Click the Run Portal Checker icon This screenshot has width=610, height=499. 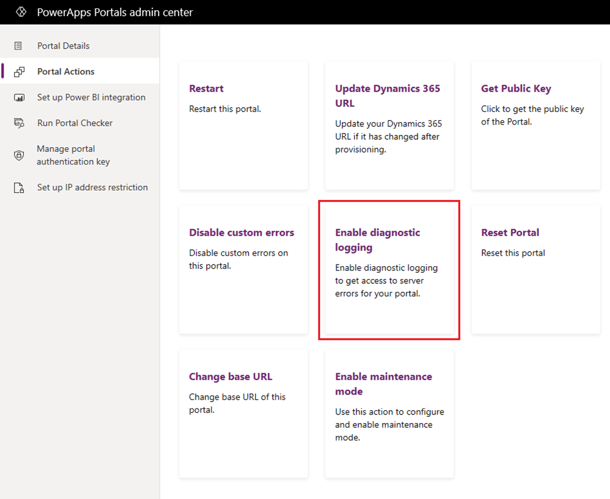[19, 123]
